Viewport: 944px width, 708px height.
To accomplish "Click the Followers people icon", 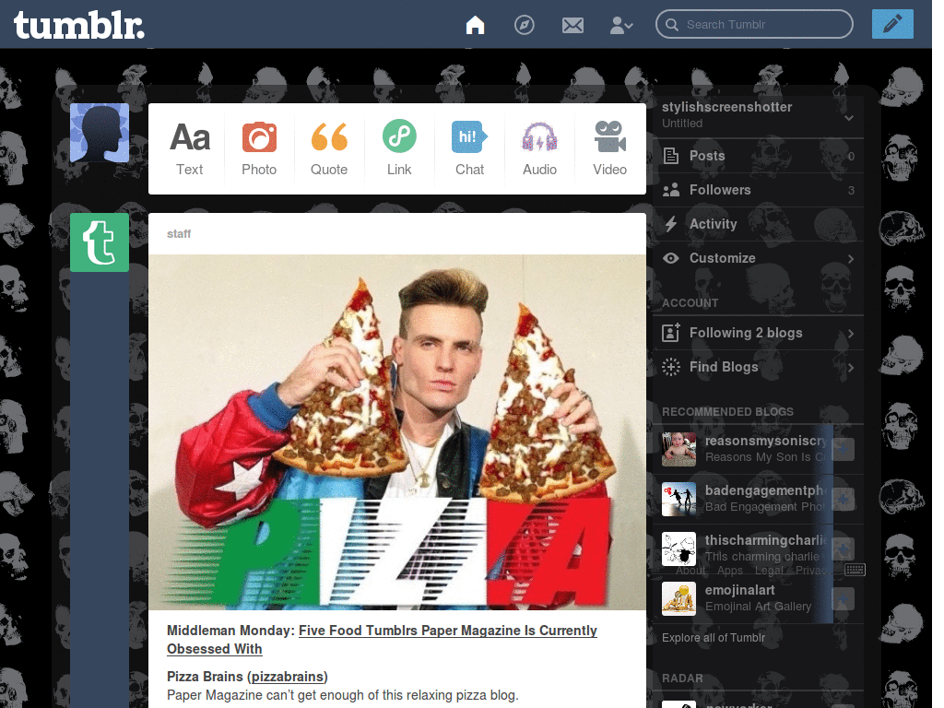I will (671, 190).
